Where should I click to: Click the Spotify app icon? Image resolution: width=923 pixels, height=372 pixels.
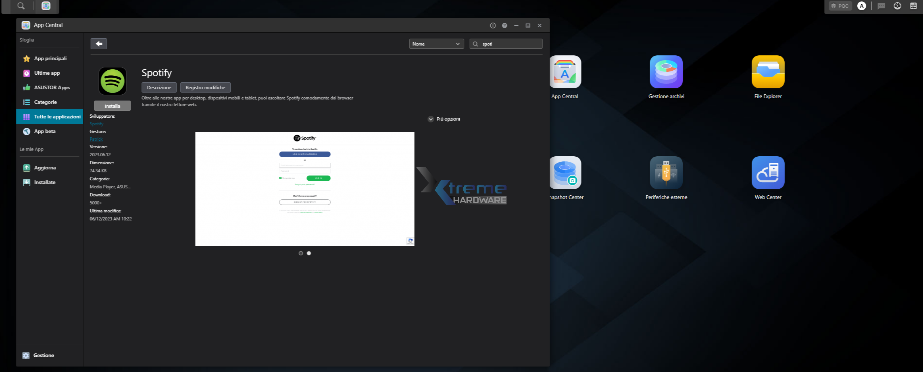[x=112, y=81]
